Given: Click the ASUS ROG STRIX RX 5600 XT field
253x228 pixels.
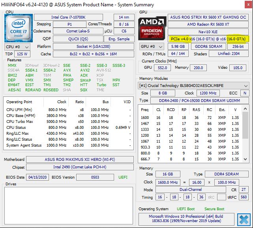Looking at the screenshot, I should (208, 17).
